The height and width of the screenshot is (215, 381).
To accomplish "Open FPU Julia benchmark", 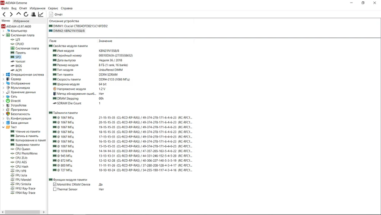I will pos(21,176).
